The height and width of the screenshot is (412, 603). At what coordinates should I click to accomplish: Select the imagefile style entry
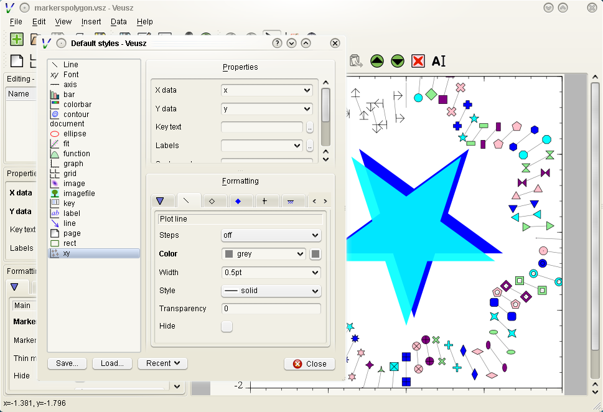coord(79,194)
